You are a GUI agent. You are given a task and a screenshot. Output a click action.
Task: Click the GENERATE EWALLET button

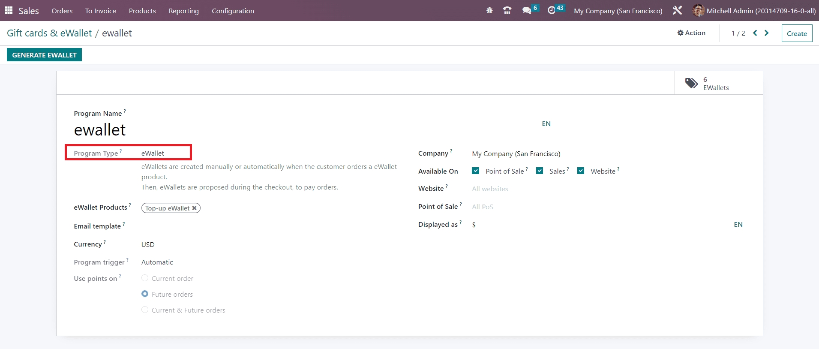44,55
